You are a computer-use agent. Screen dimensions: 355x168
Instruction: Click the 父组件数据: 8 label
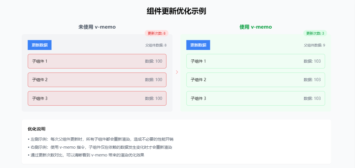pos(156,45)
